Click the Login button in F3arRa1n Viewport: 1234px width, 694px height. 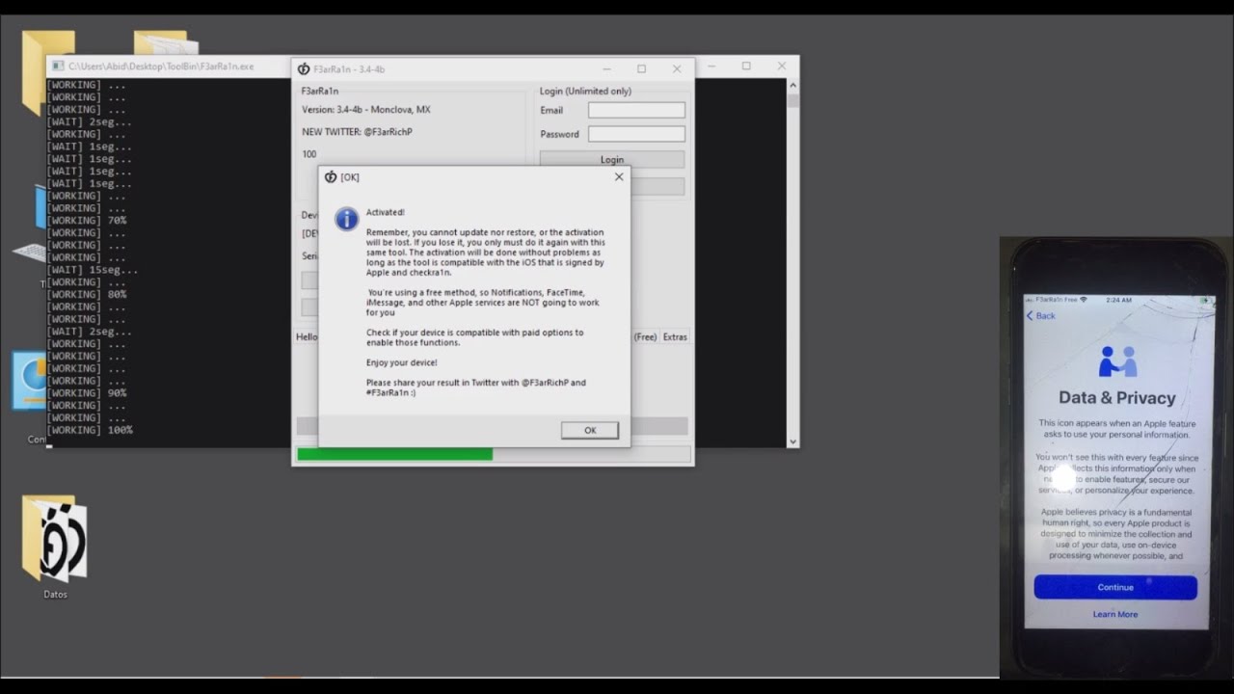tap(612, 159)
